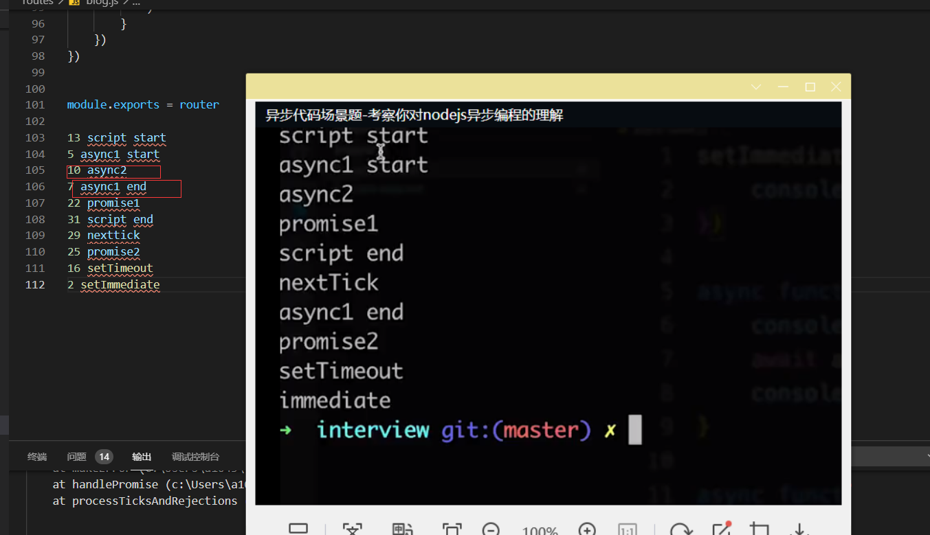Place cursor on '13 script start' line
The image size is (930, 535).
(117, 138)
